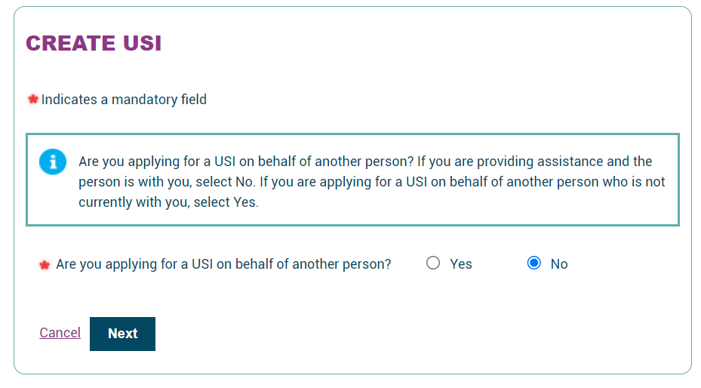Image resolution: width=701 pixels, height=388 pixels.
Task: Click the 'CREATE USI' page heading
Action: pos(94,44)
